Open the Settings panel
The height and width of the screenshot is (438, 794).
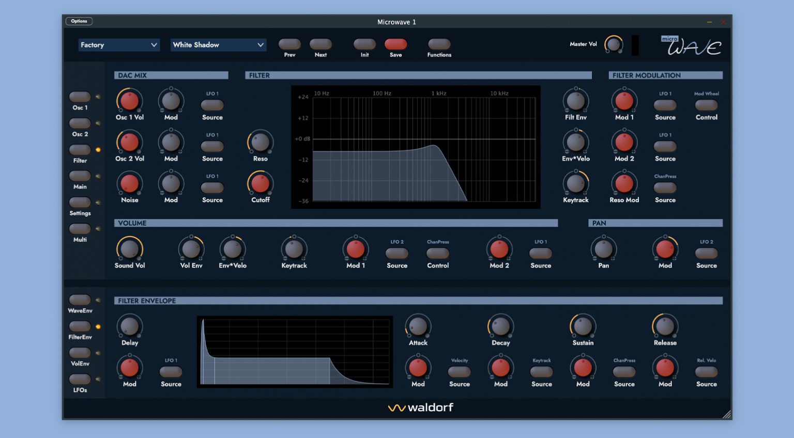coord(80,202)
